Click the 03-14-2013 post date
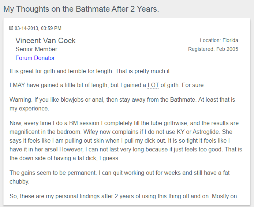This screenshot has width=254, height=207. tap(27, 28)
